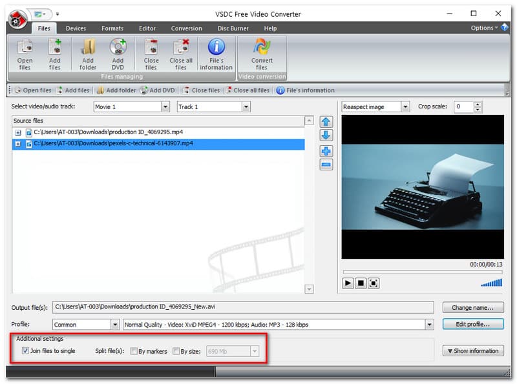Add a source file with plus icon

(326, 151)
